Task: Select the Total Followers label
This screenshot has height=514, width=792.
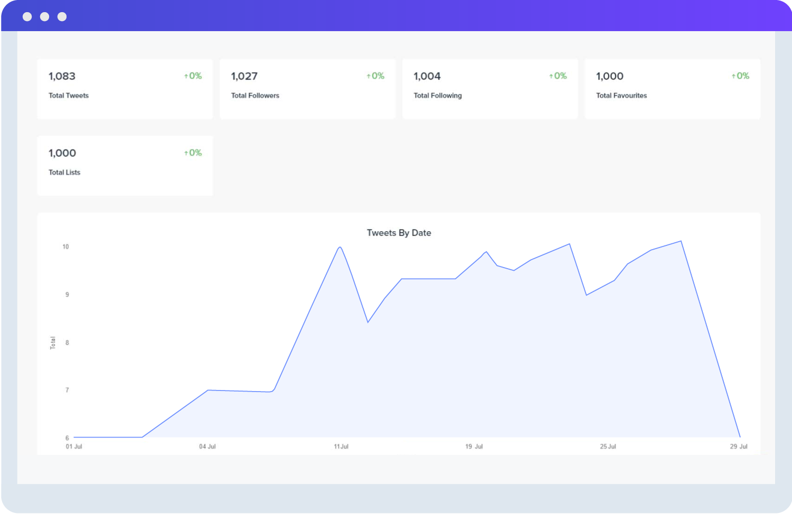Action: [255, 96]
